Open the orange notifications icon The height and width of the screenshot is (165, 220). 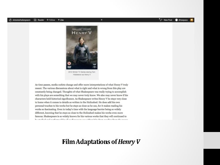[192, 20]
